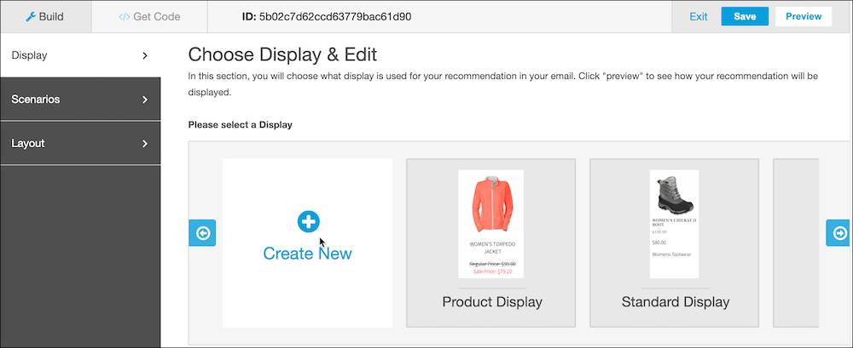Expand the Display section chevron
This screenshot has width=853, height=348.
(145, 55)
